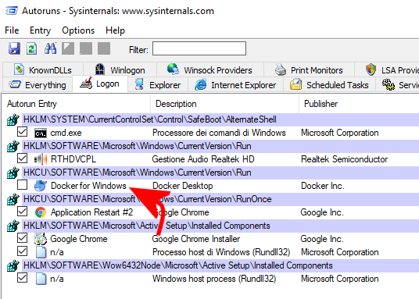Click the Google Chrome installer icon
Viewport: 419px width, 299px height.
[41, 239]
